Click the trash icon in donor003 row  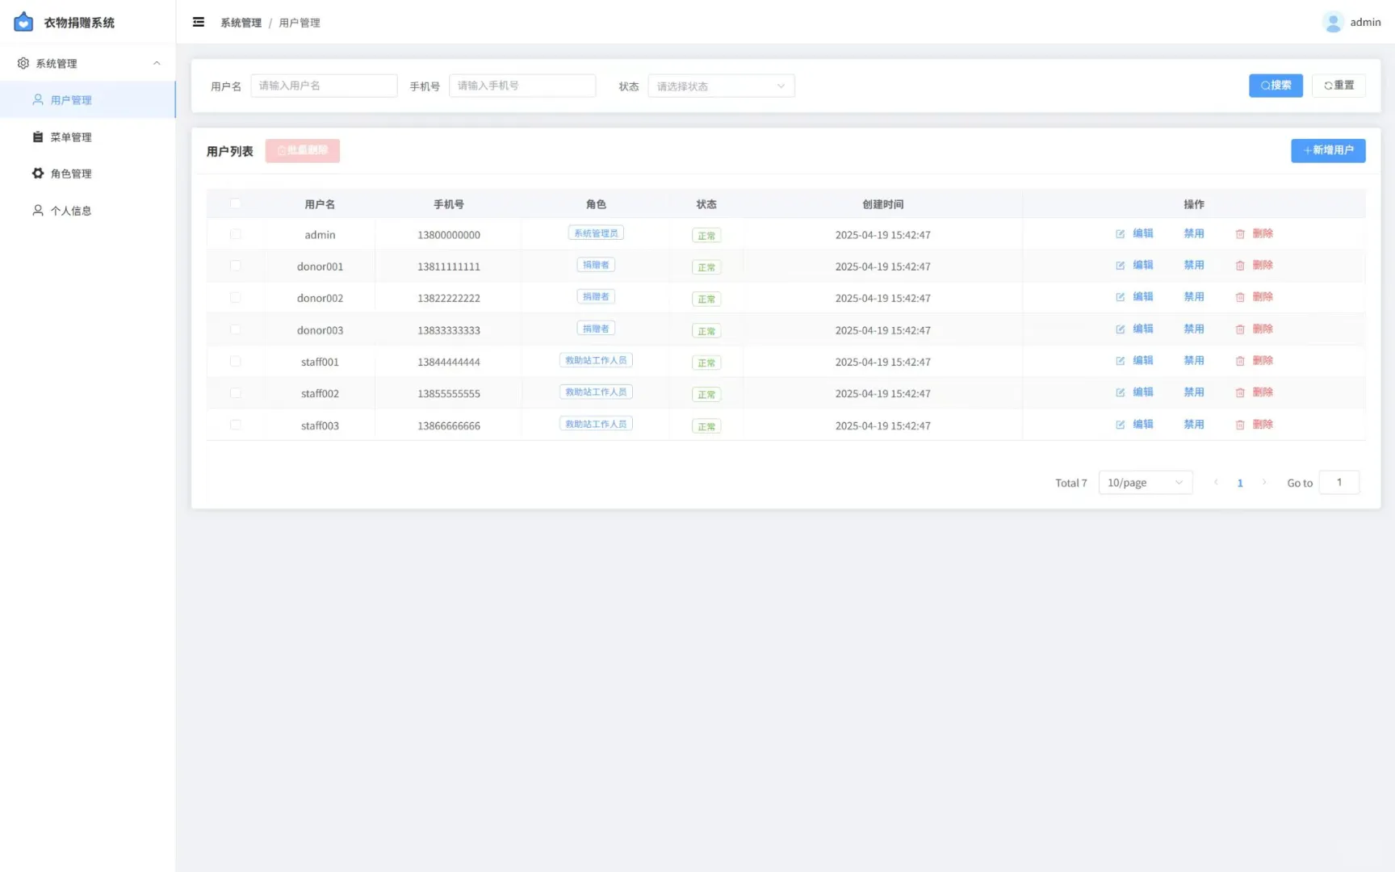click(x=1240, y=329)
